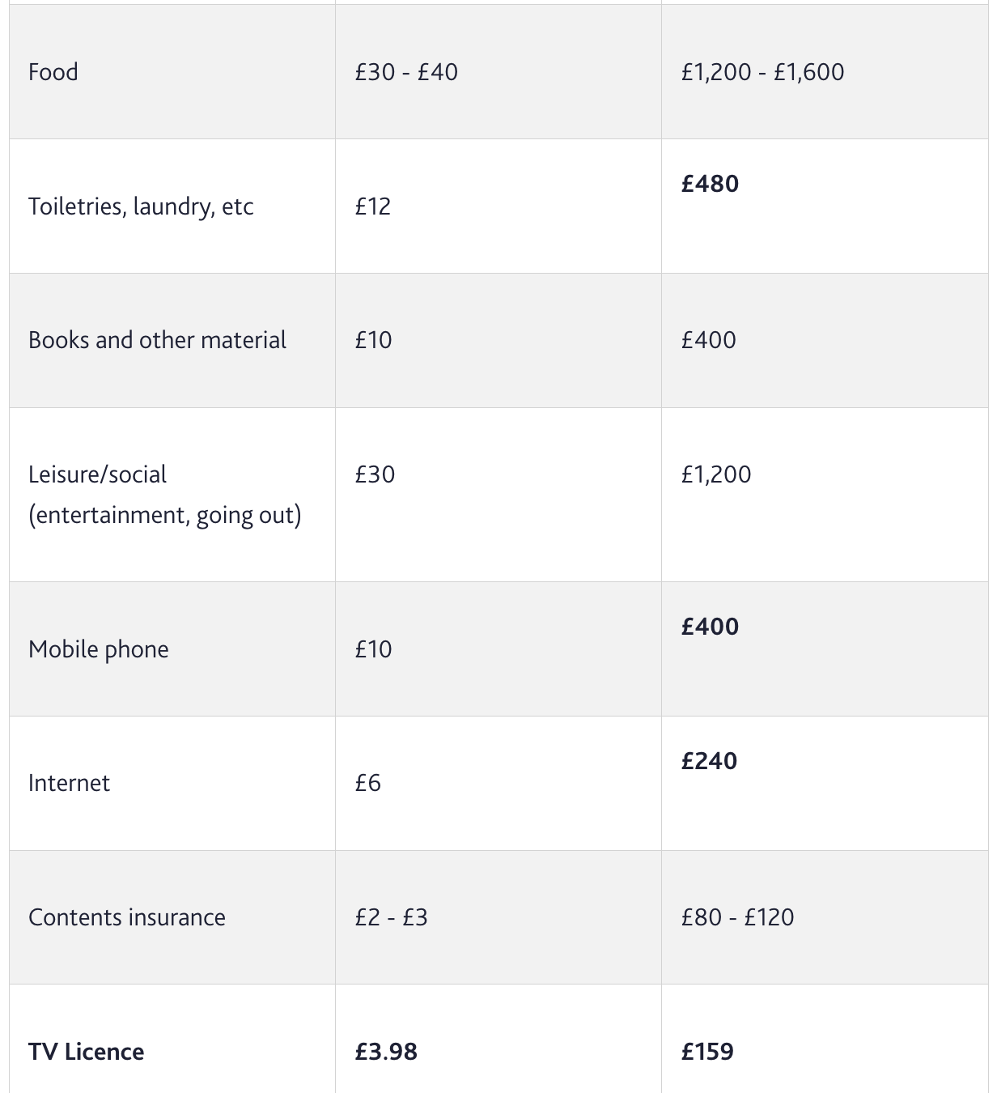Select the £159 TV Licence cost

[707, 1052]
